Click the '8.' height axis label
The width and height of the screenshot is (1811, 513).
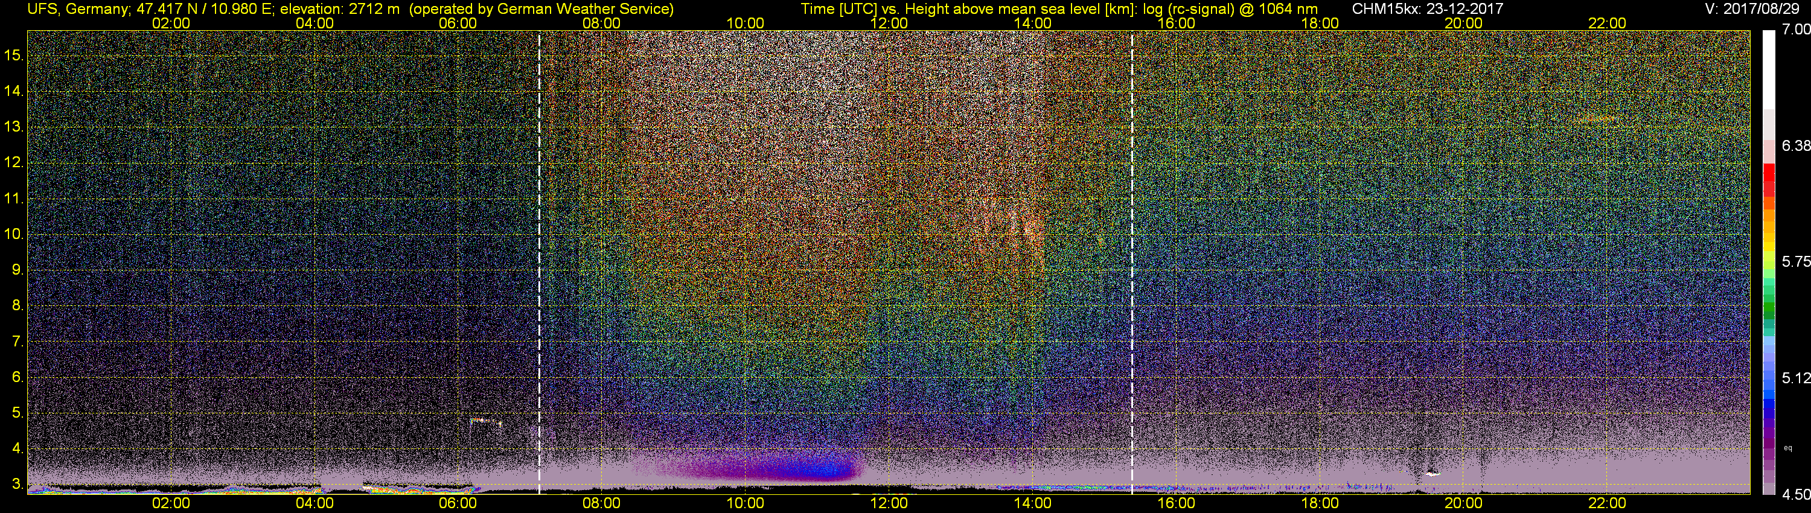[17, 305]
